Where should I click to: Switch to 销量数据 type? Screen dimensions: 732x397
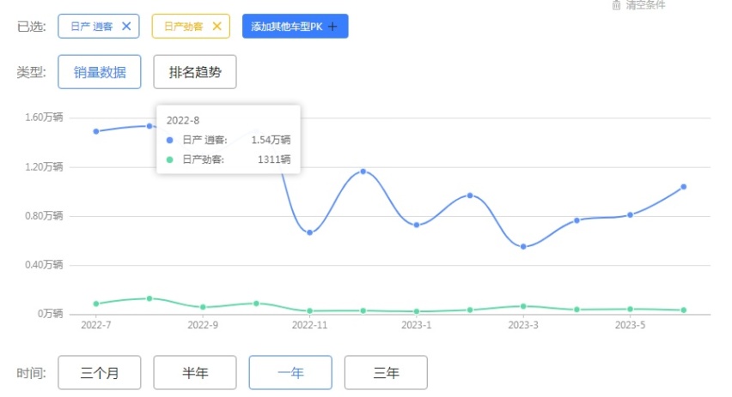point(100,72)
